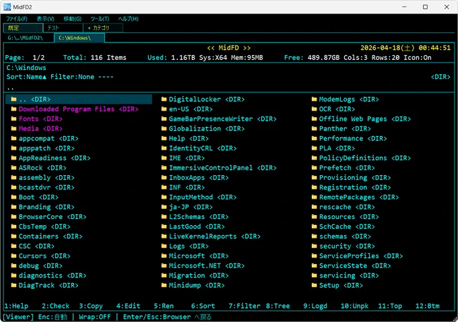Open the ツール(T) menu
Image resolution: width=458 pixels, height=322 pixels.
100,19
